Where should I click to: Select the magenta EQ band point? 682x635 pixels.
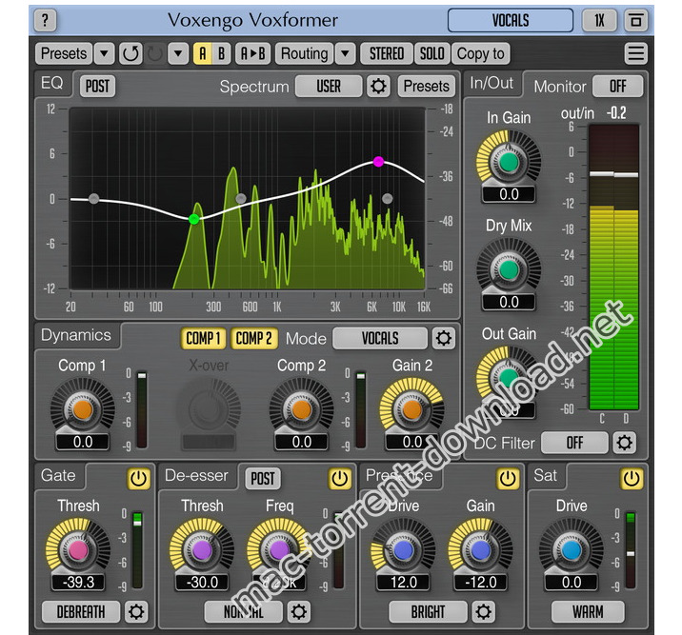tap(378, 162)
